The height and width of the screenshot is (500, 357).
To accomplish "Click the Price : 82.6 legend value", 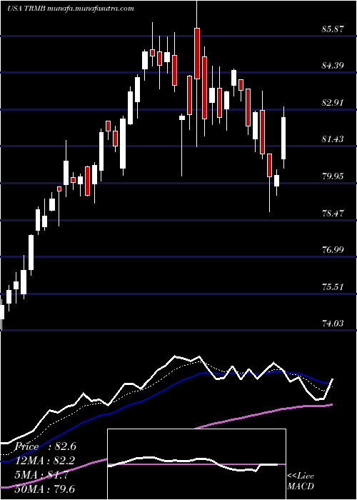I will pyautogui.click(x=46, y=446).
